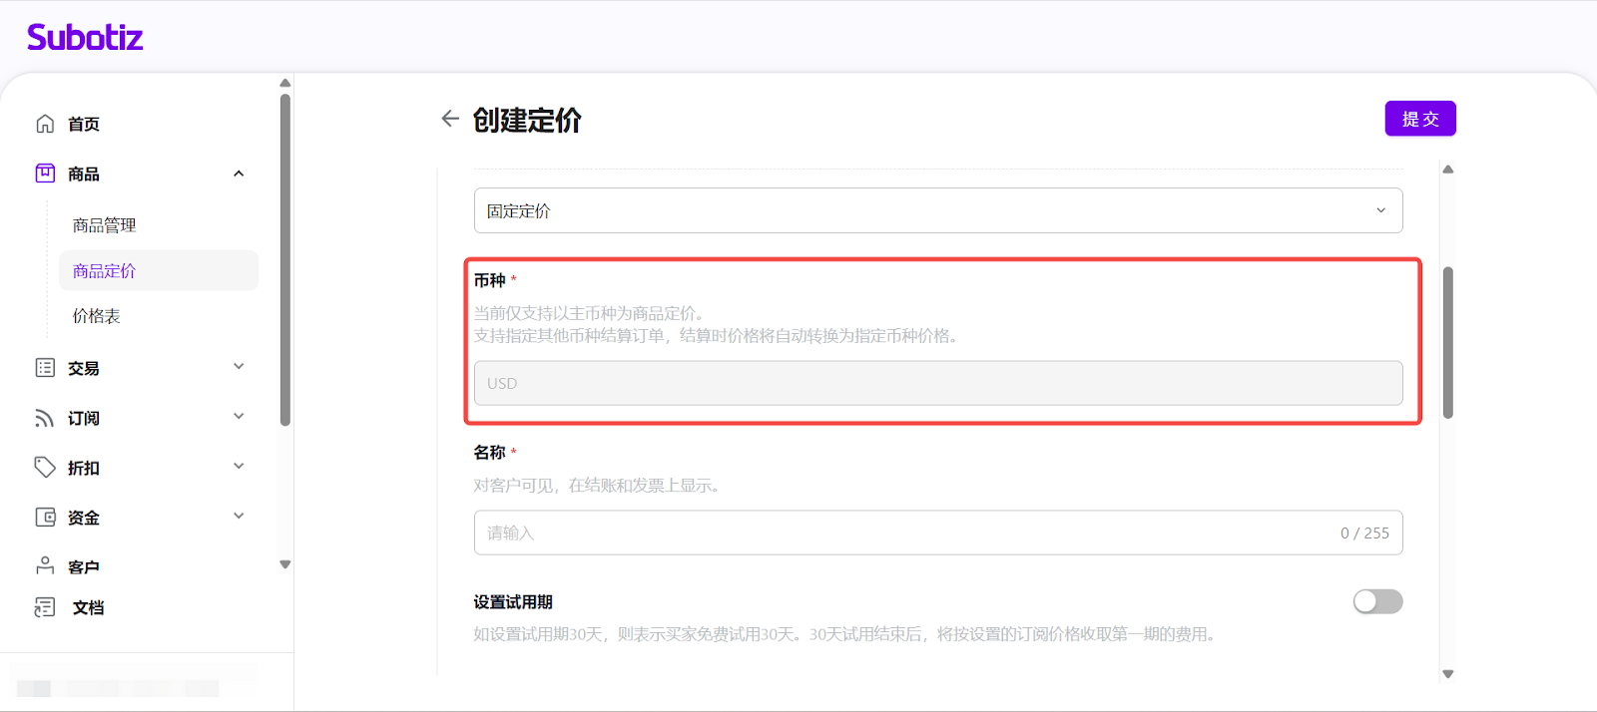Click the transactions list icon
This screenshot has width=1597, height=712.
45,368
